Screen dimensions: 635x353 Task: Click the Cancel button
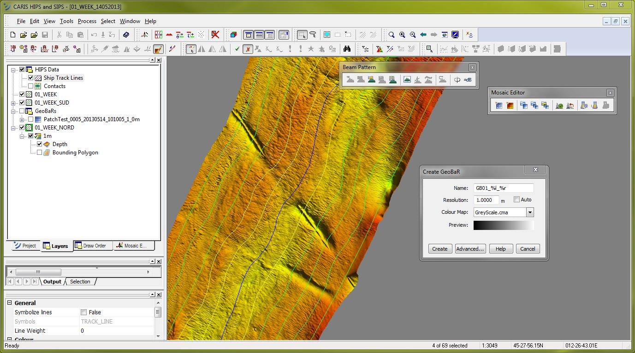point(528,249)
